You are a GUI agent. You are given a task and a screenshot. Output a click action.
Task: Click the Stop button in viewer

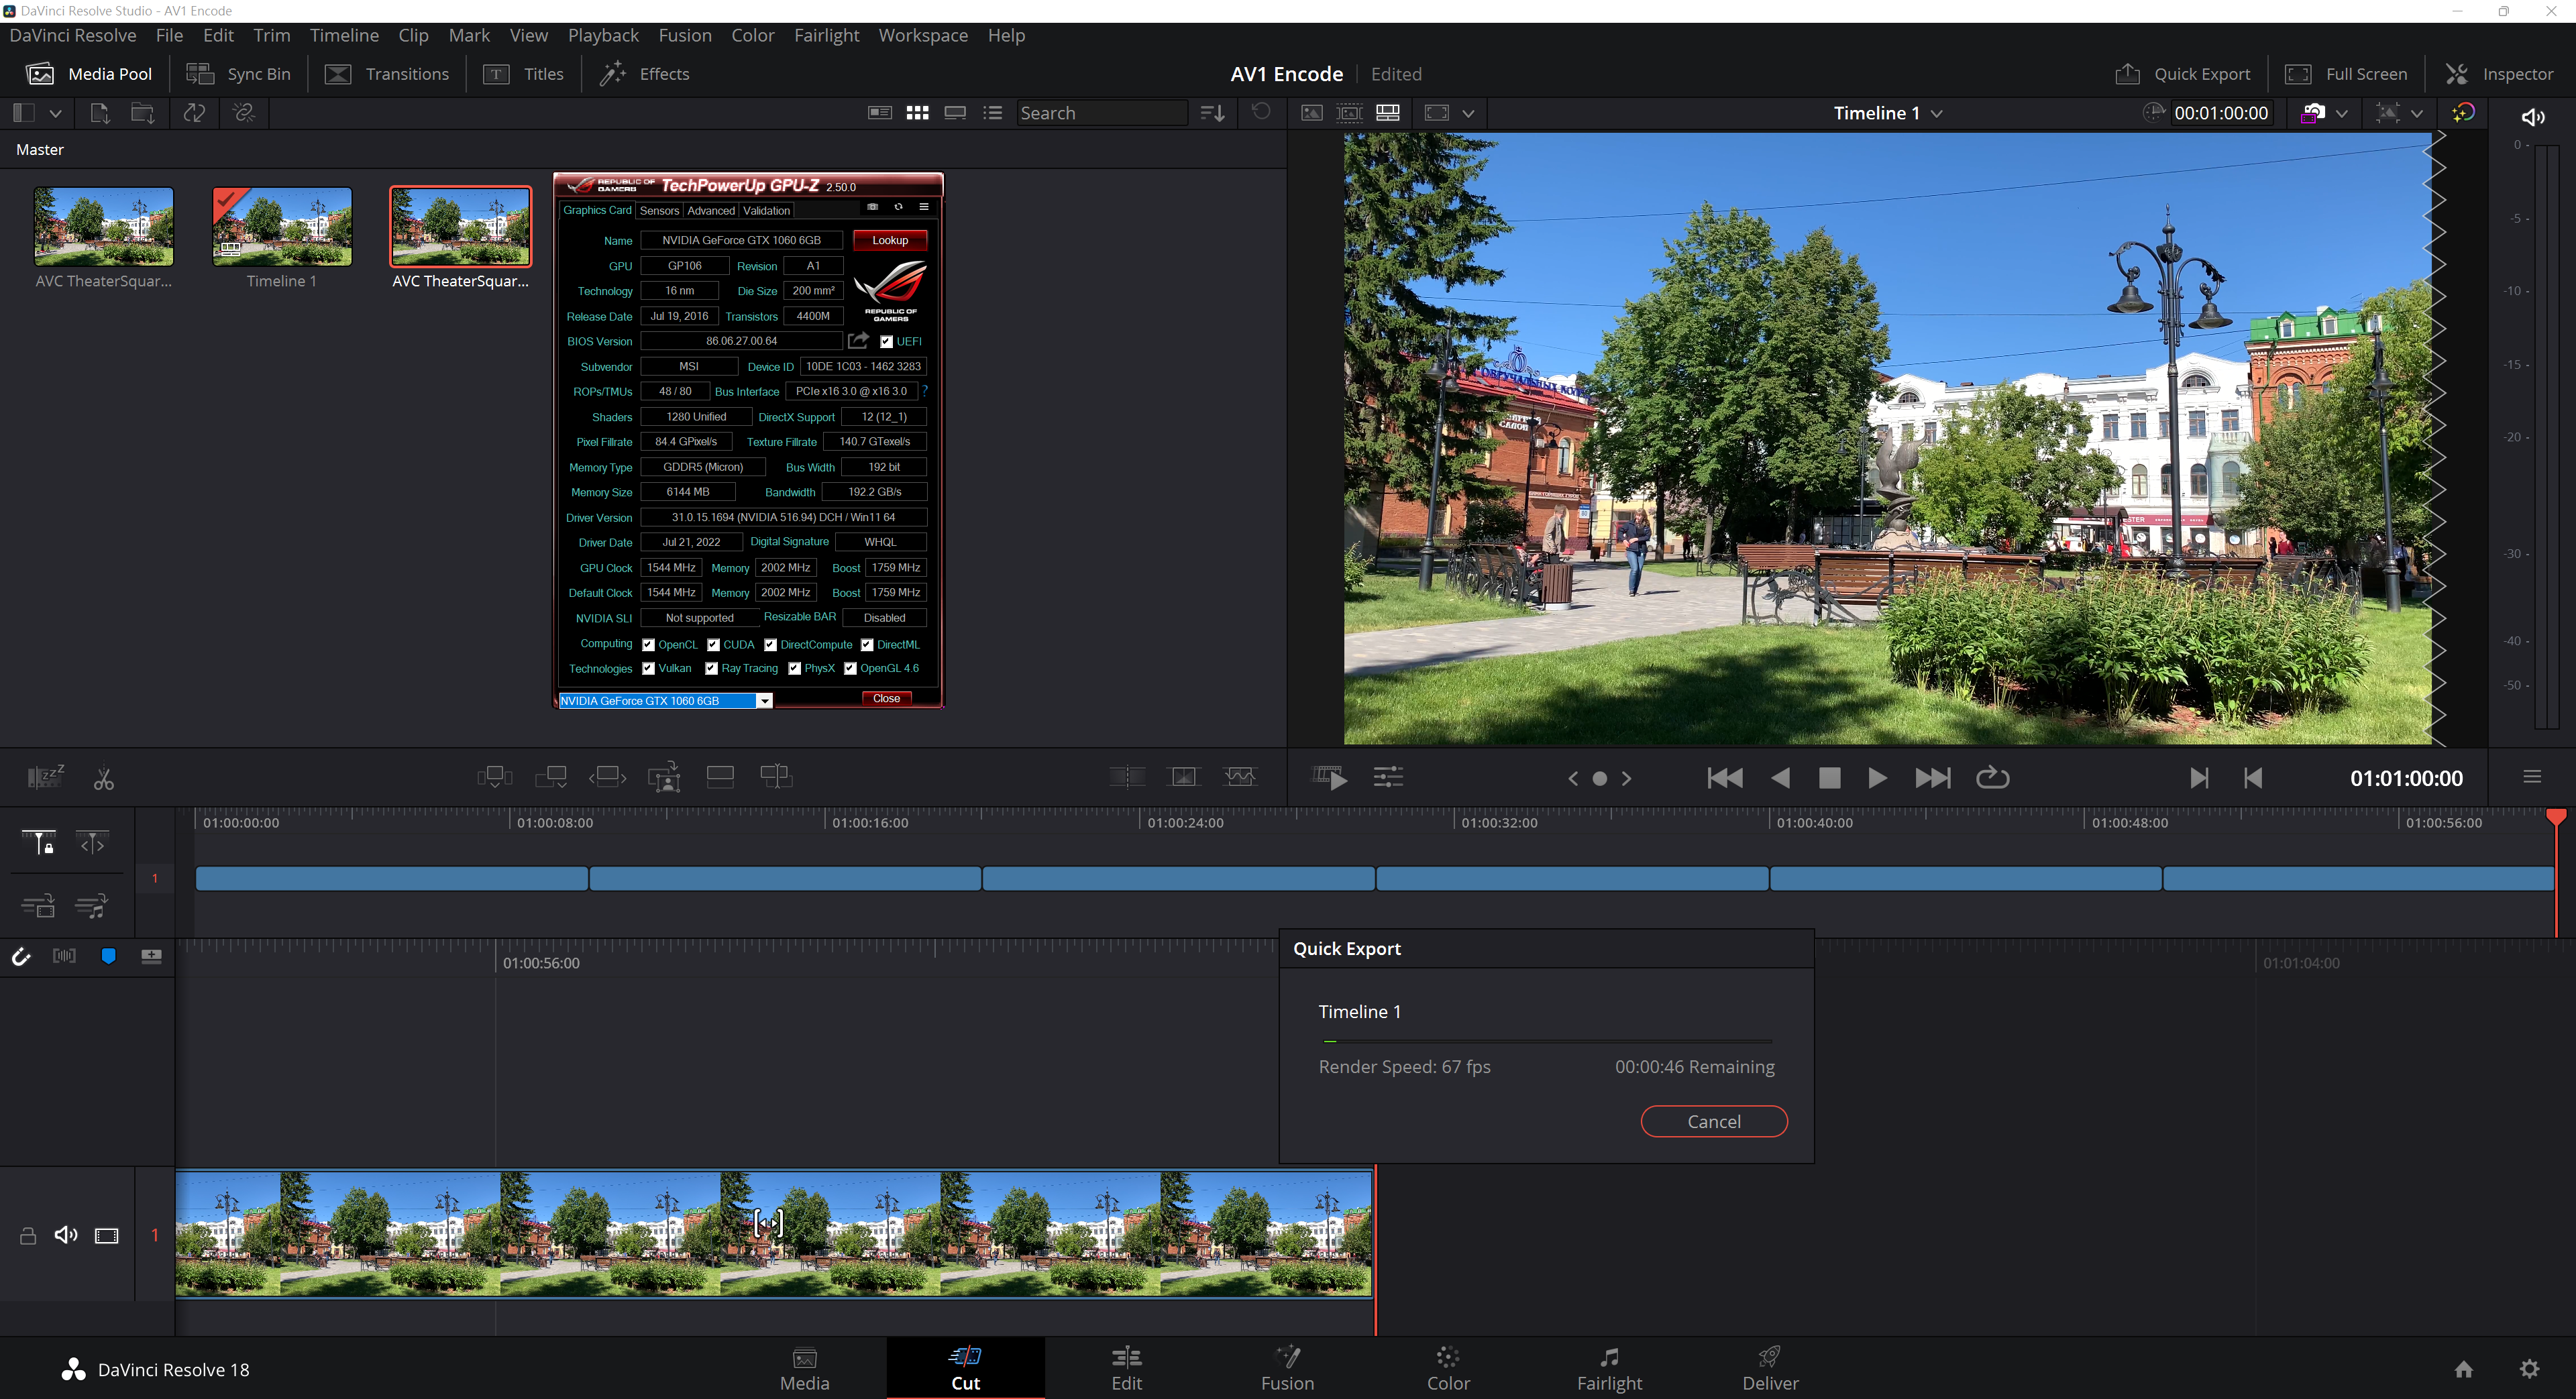click(x=1829, y=778)
